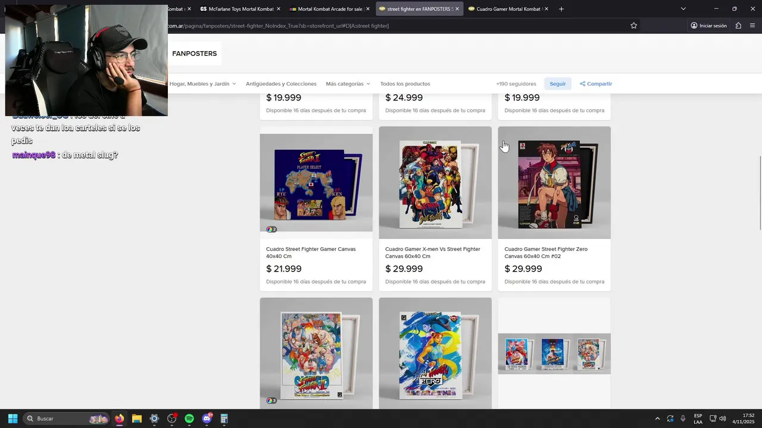Open the three-poster set thumbnail
This screenshot has height=428, width=762.
pos(554,353)
